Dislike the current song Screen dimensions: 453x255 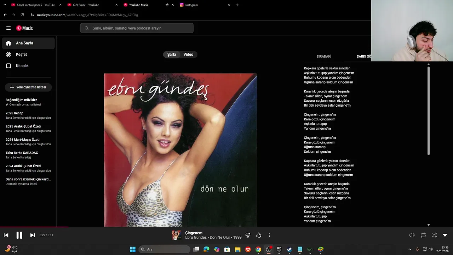[248, 235]
